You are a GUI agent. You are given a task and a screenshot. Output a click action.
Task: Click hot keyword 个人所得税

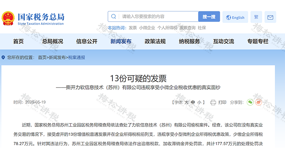[167, 28]
